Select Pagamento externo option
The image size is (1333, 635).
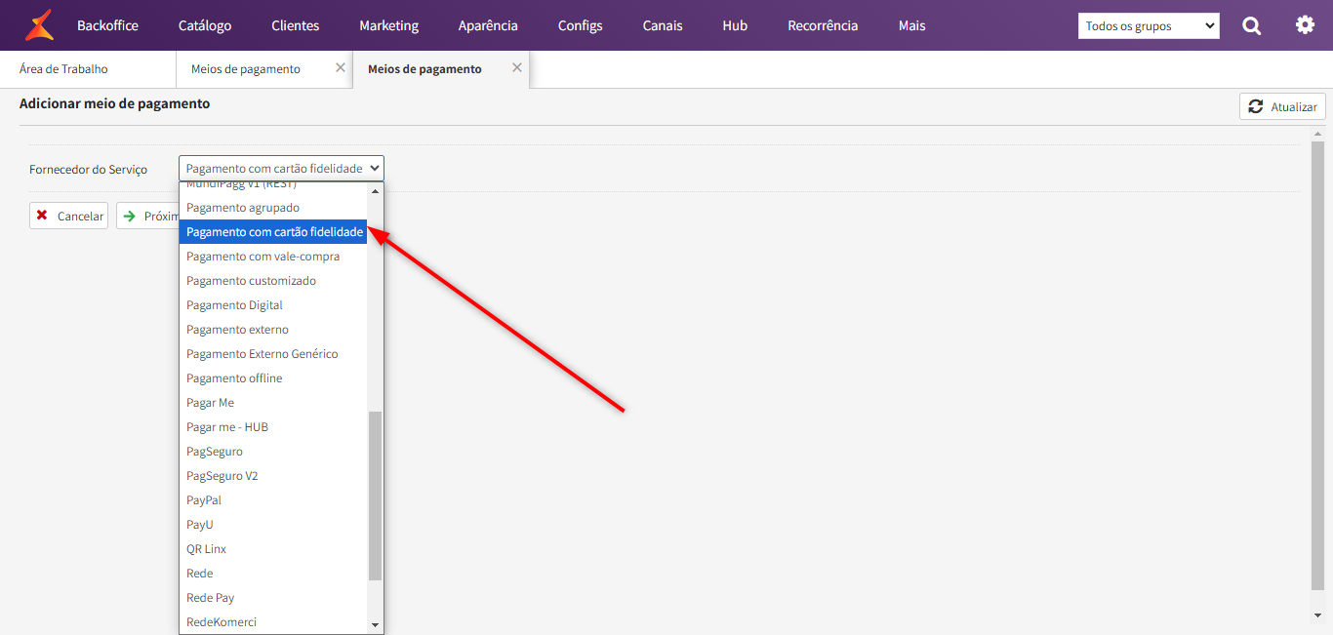[273, 330]
